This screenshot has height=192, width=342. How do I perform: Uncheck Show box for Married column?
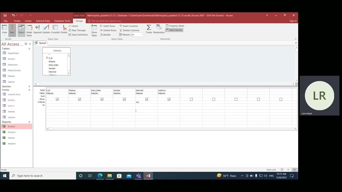tap(147, 99)
